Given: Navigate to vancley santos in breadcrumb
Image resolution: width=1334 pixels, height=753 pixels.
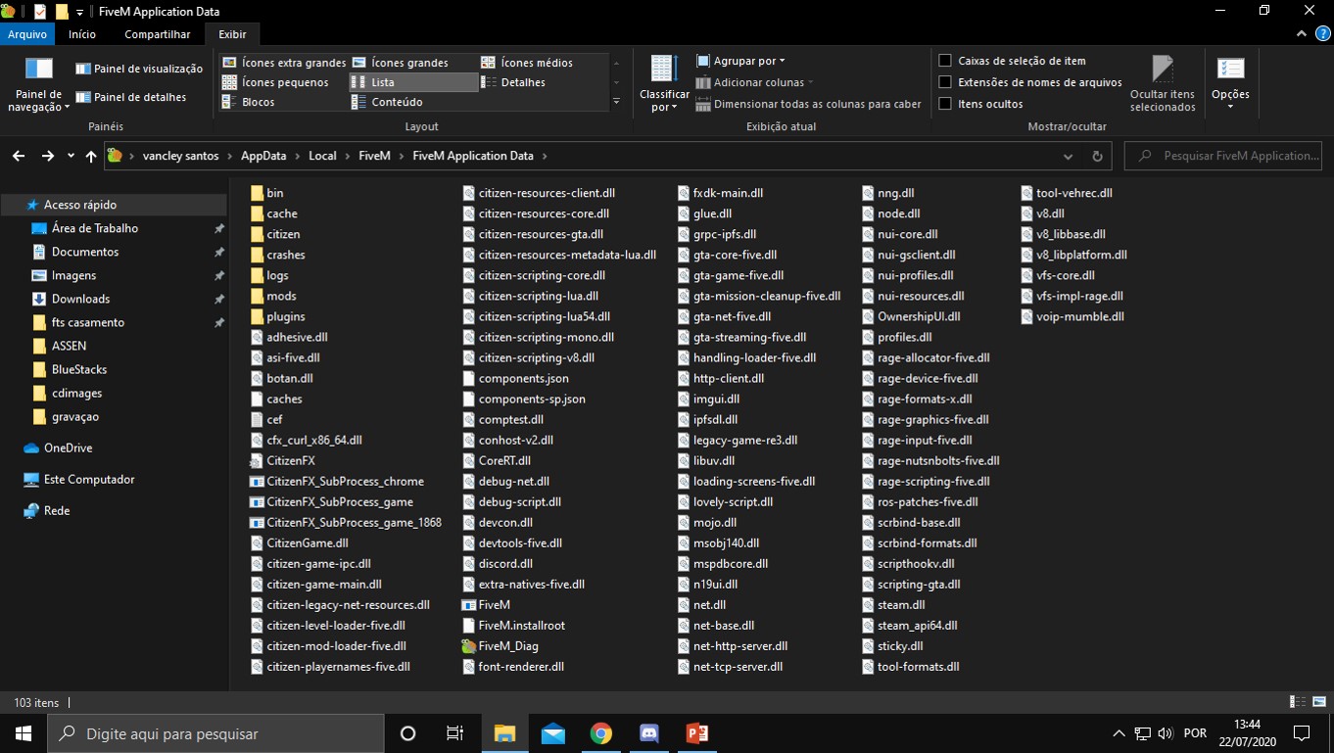Looking at the screenshot, I should point(181,156).
